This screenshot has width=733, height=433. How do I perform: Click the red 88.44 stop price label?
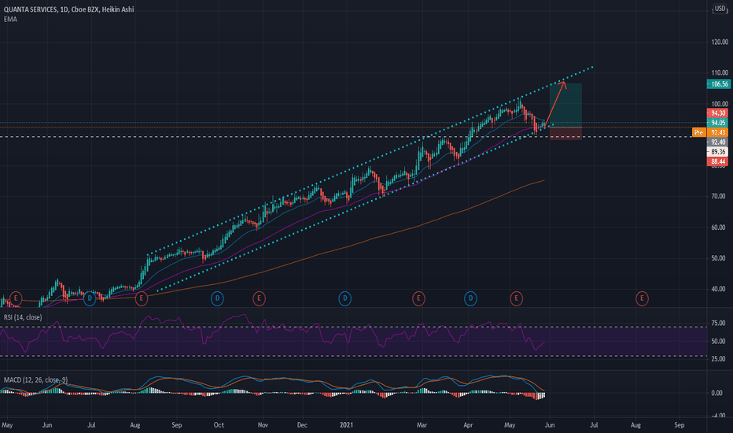coord(718,161)
